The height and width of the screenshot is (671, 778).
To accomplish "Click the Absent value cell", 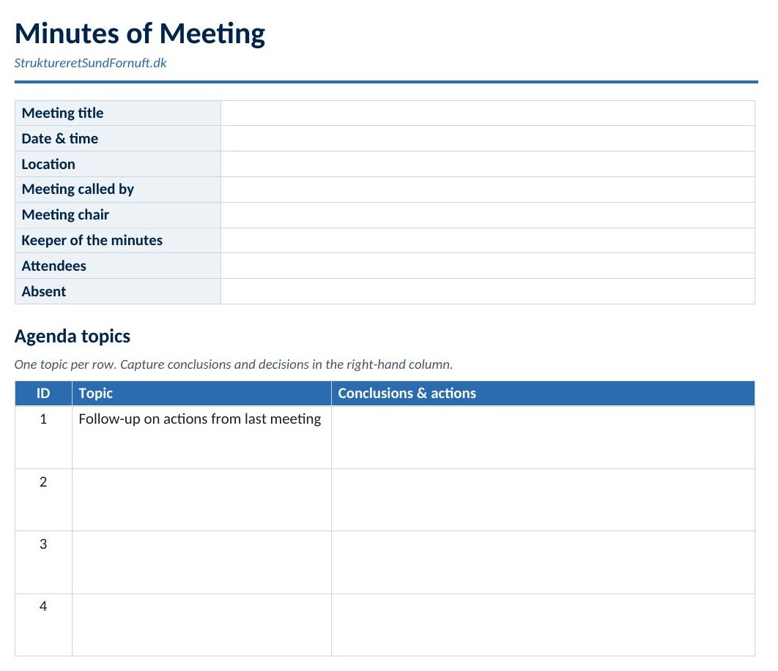I will pos(488,291).
